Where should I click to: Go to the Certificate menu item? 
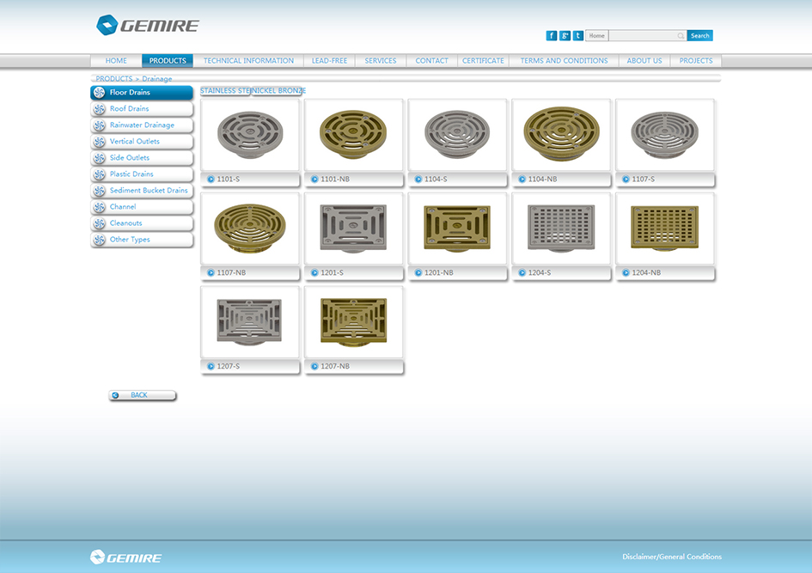(483, 61)
